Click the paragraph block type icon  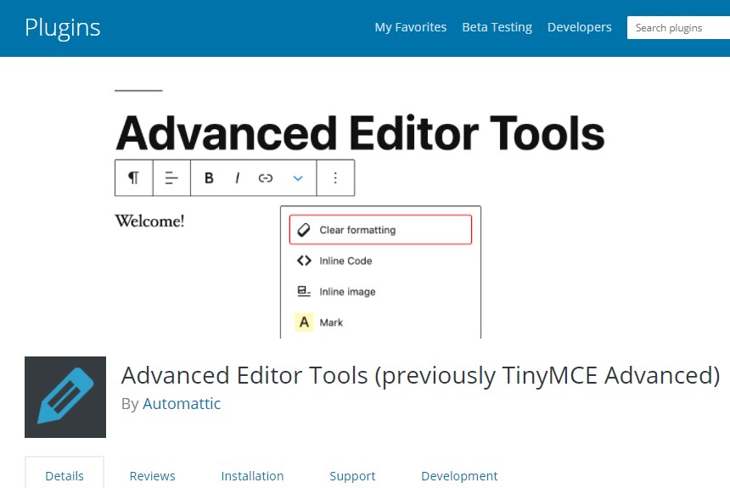point(133,177)
